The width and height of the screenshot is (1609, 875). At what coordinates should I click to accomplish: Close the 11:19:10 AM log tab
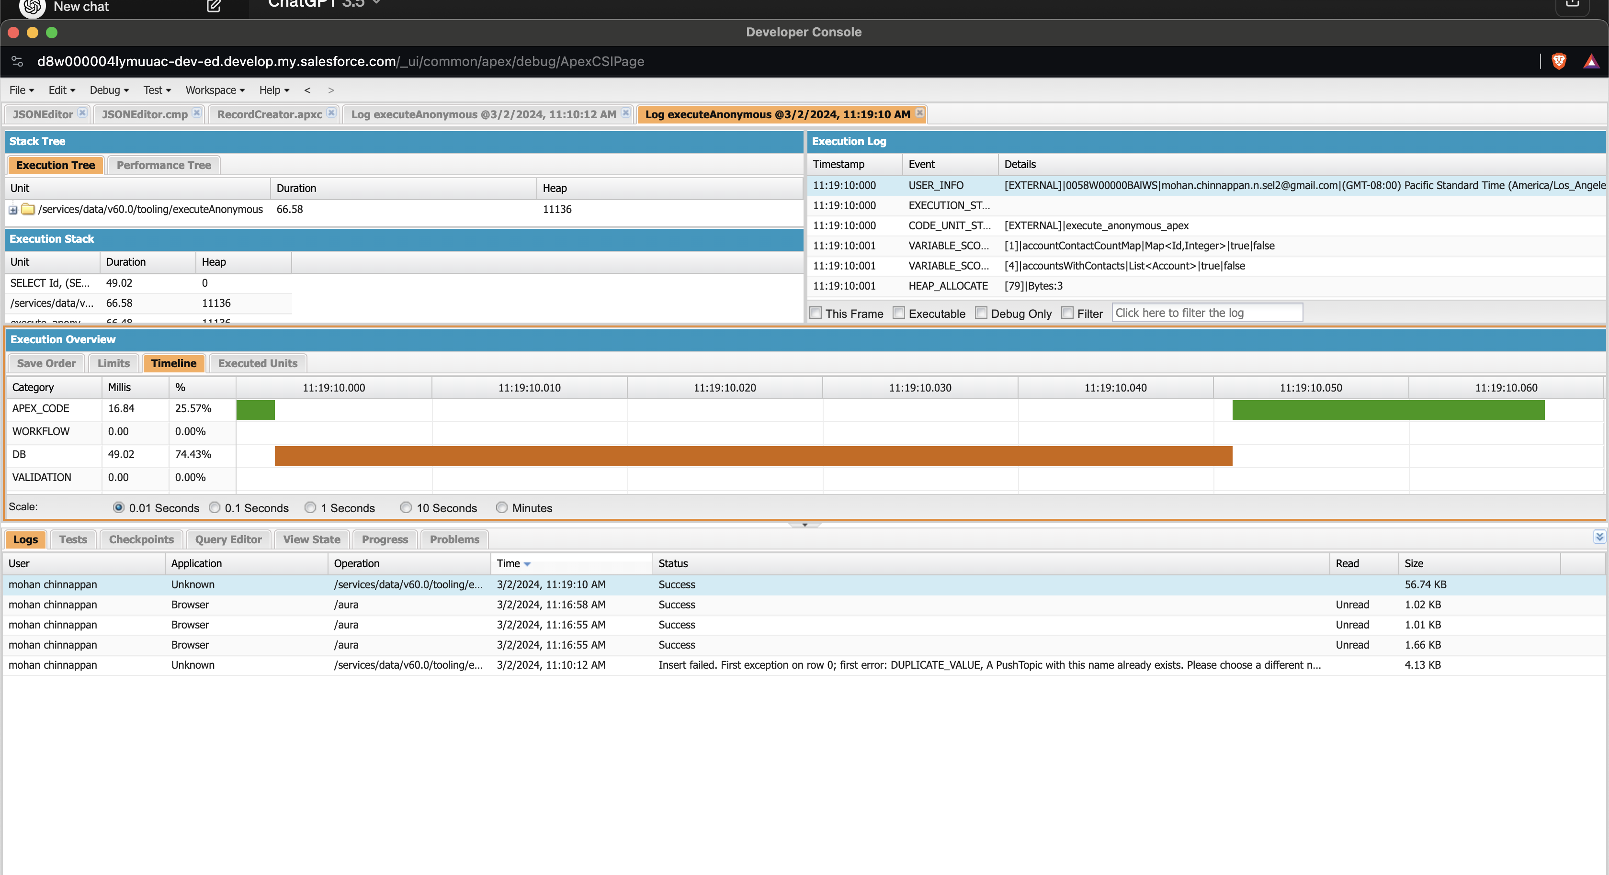pyautogui.click(x=919, y=113)
